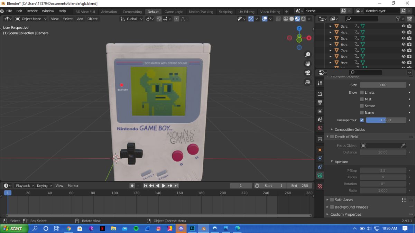Disable 5src in renders camera icon
This screenshot has width=415, height=233.
coord(409,38)
